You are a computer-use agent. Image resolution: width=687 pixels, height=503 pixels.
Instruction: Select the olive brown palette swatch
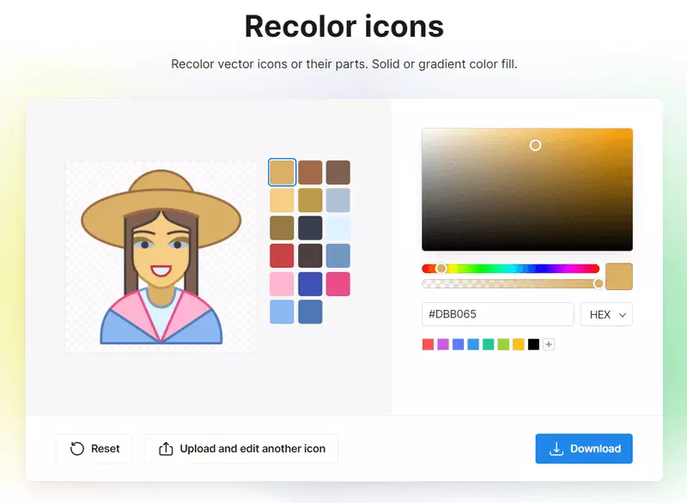pyautogui.click(x=282, y=228)
